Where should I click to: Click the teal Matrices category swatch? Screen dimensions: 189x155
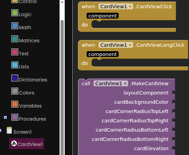point(15,39)
